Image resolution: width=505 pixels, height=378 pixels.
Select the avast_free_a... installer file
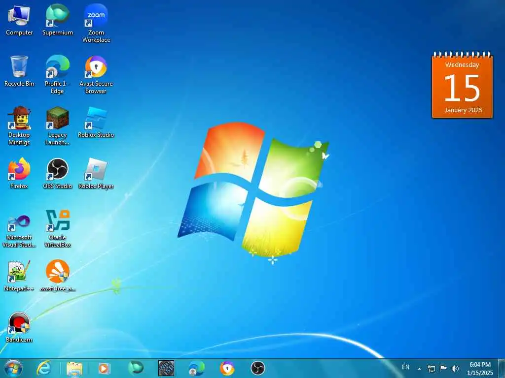tap(57, 276)
